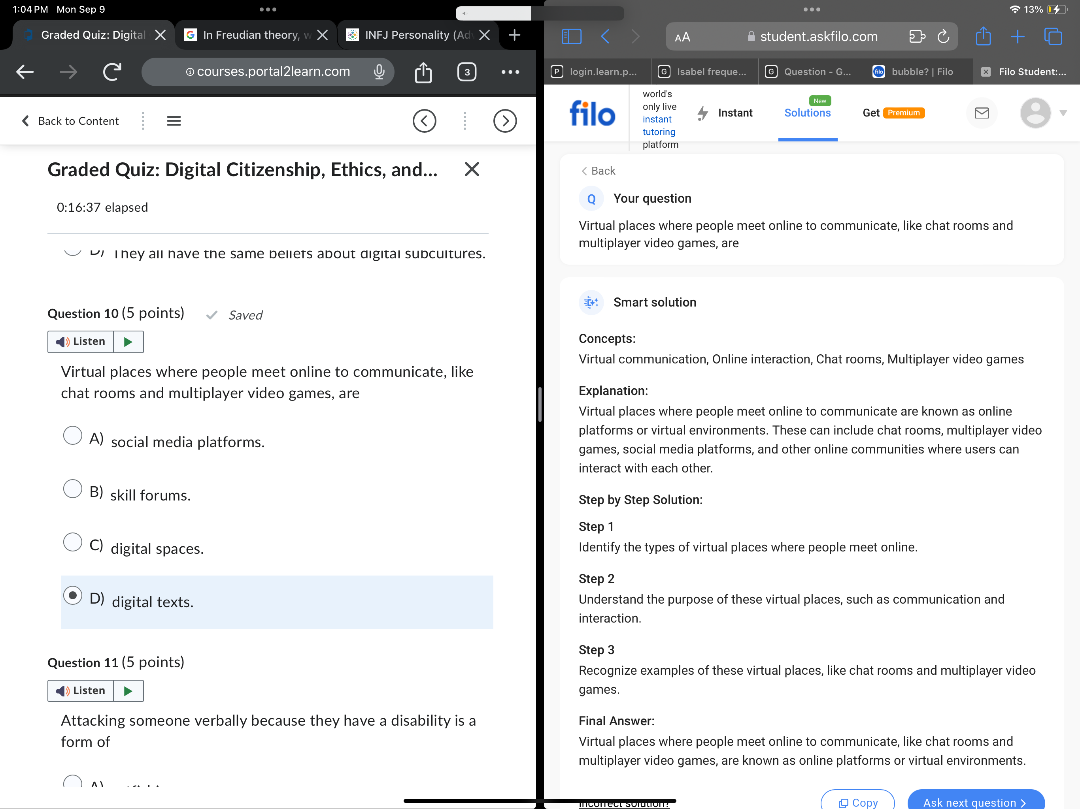Play audio for Question 10

pyautogui.click(x=128, y=342)
